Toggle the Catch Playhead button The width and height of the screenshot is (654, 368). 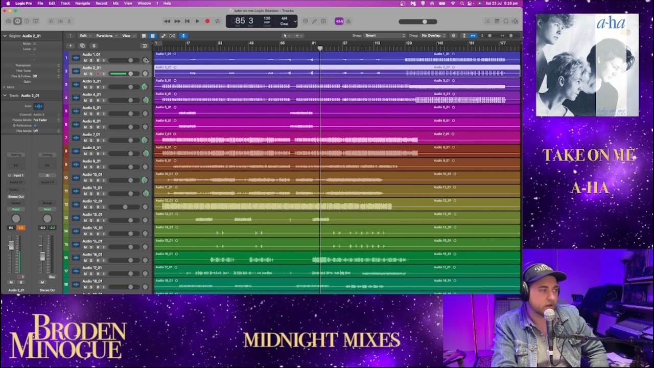point(183,36)
